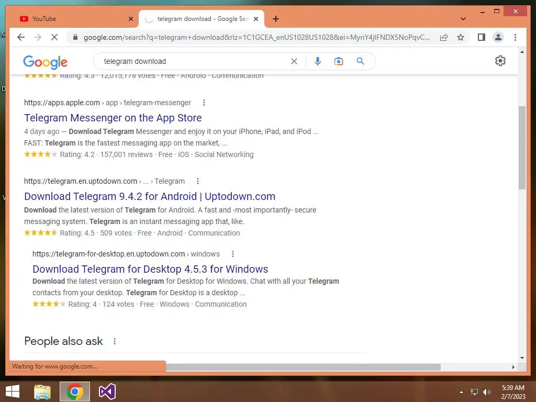Open a new browser tab
536x402 pixels.
276,19
